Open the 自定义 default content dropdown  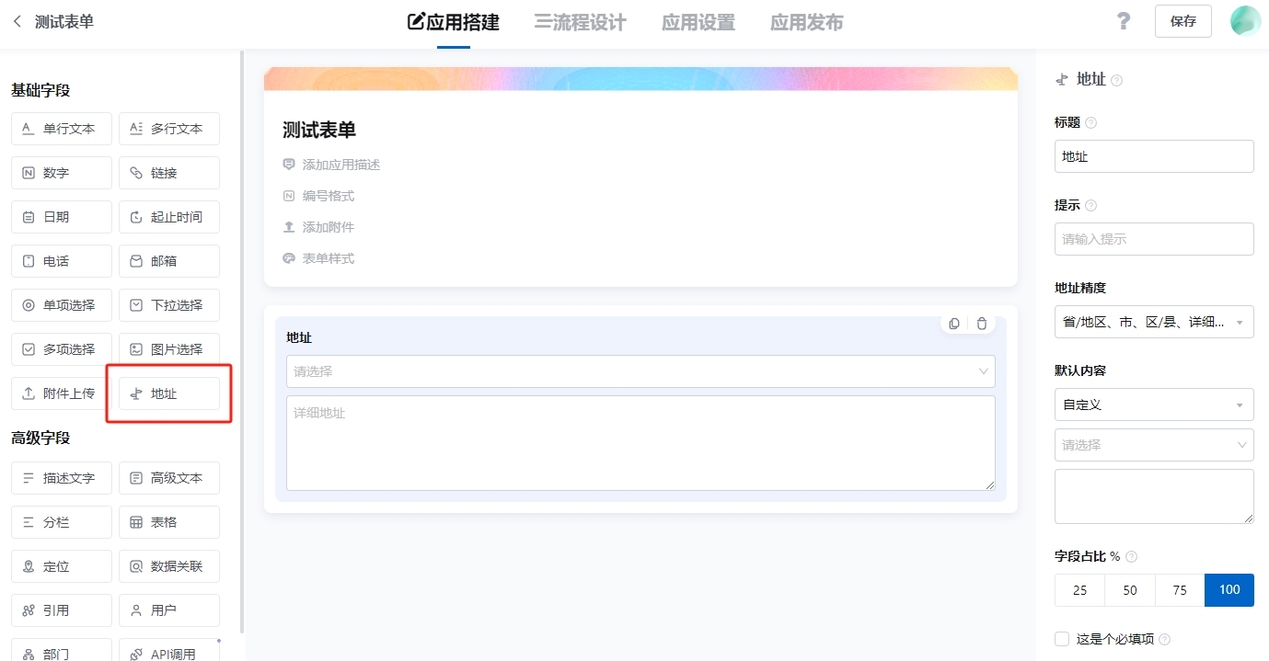click(x=1153, y=405)
